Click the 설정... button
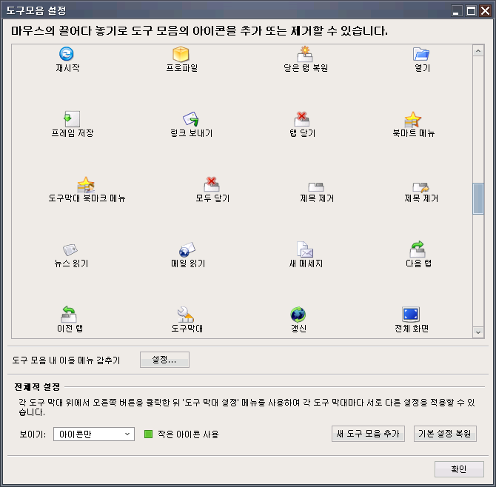Image resolution: width=496 pixels, height=487 pixels. click(164, 360)
